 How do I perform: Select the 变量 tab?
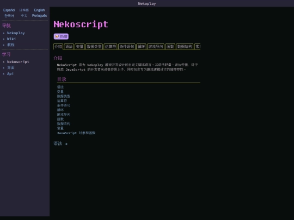[x=79, y=46]
